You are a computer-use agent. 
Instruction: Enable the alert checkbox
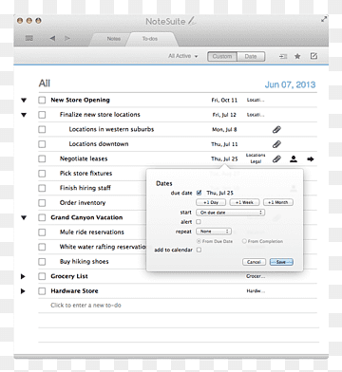[x=199, y=222]
